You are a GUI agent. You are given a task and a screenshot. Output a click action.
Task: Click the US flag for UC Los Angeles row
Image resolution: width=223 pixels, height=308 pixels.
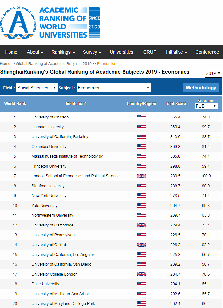141,255
